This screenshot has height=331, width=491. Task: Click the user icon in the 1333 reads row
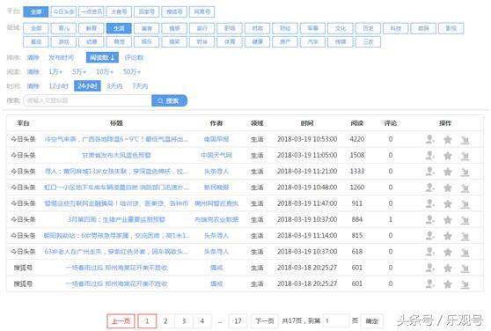[430, 172]
